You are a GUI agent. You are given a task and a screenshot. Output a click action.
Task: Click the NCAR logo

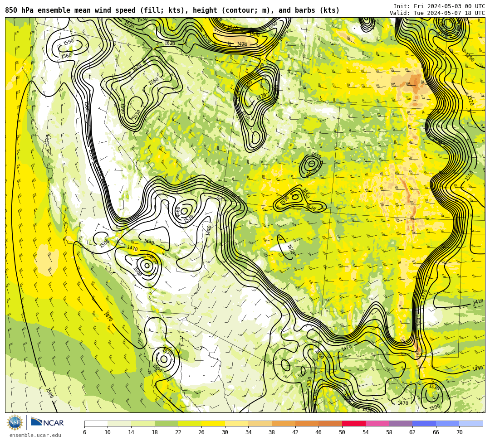coord(47,422)
